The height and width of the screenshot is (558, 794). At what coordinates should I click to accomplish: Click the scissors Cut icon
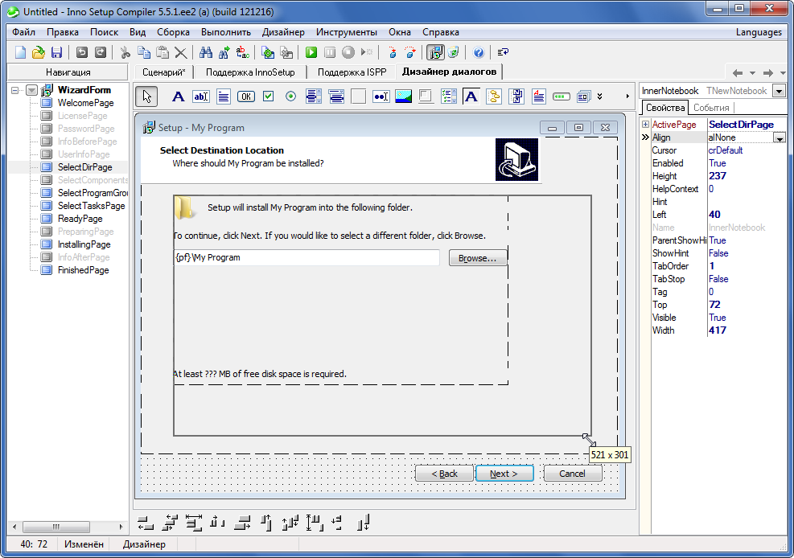tap(125, 52)
